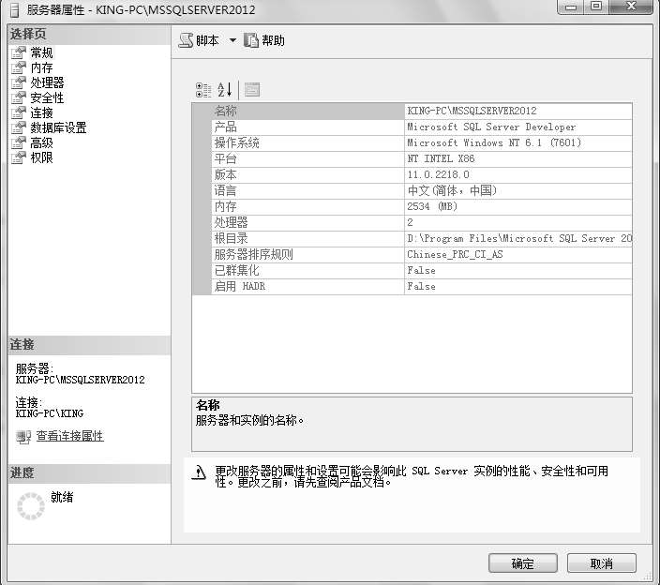The height and width of the screenshot is (585, 660).
Task: Select the 操作系统 property row
Action: (421, 143)
